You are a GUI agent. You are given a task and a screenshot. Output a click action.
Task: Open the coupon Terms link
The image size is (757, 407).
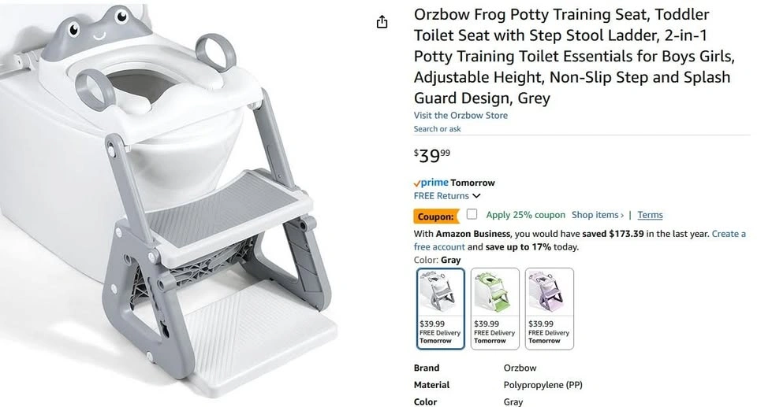650,215
